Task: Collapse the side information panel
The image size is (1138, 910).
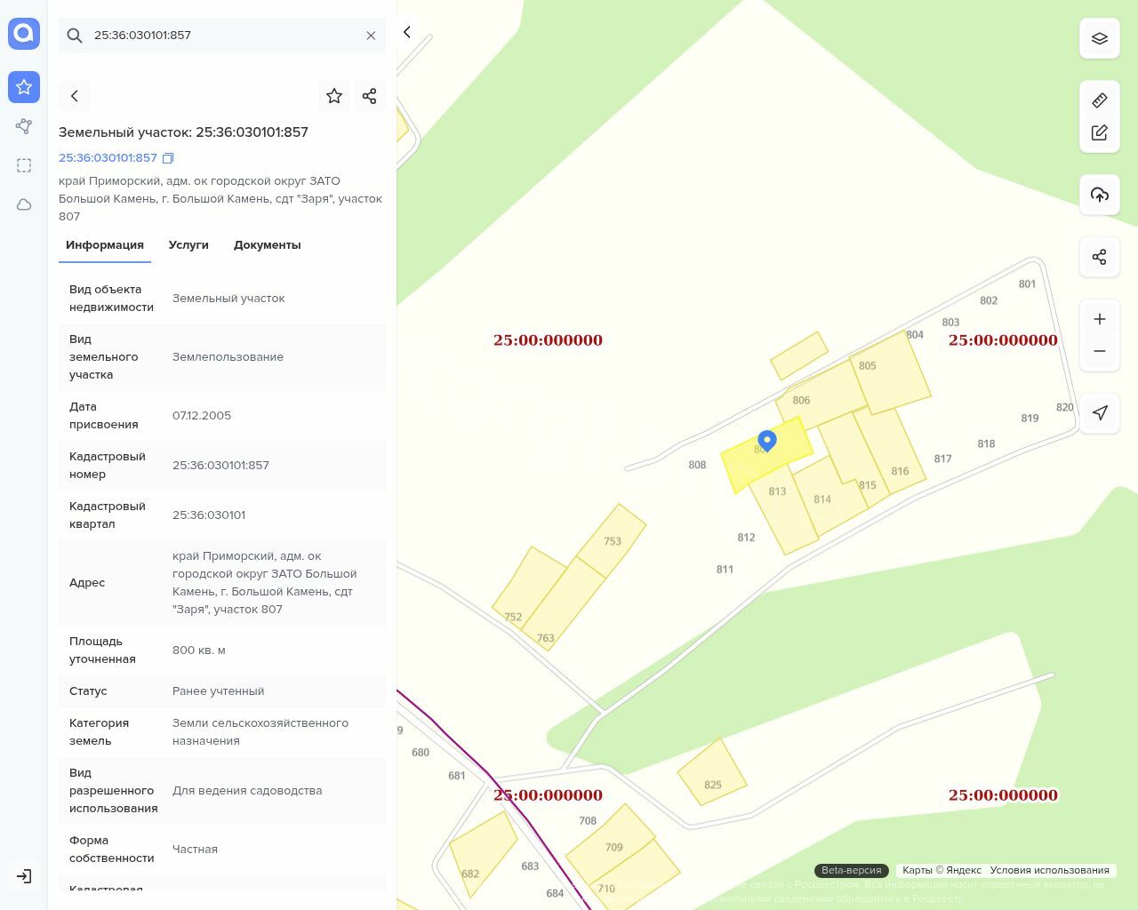Action: pos(407,32)
